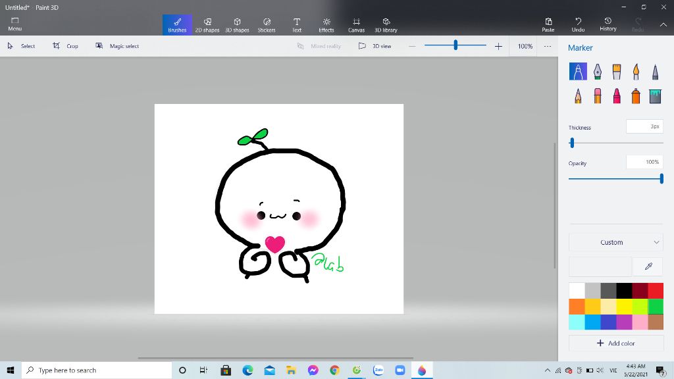Open File Explorer from the taskbar
The width and height of the screenshot is (674, 379).
point(291,370)
